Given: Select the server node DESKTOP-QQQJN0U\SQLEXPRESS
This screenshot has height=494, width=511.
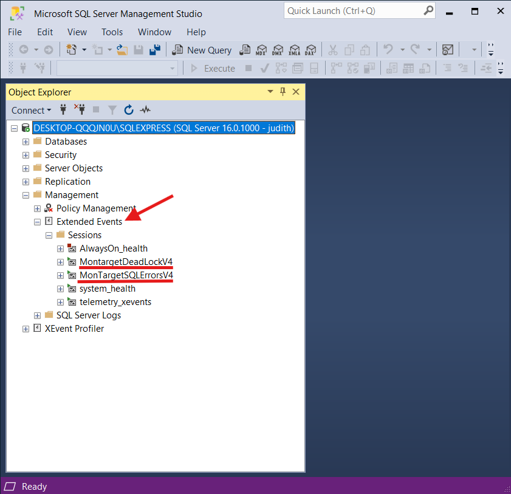Looking at the screenshot, I should [163, 128].
